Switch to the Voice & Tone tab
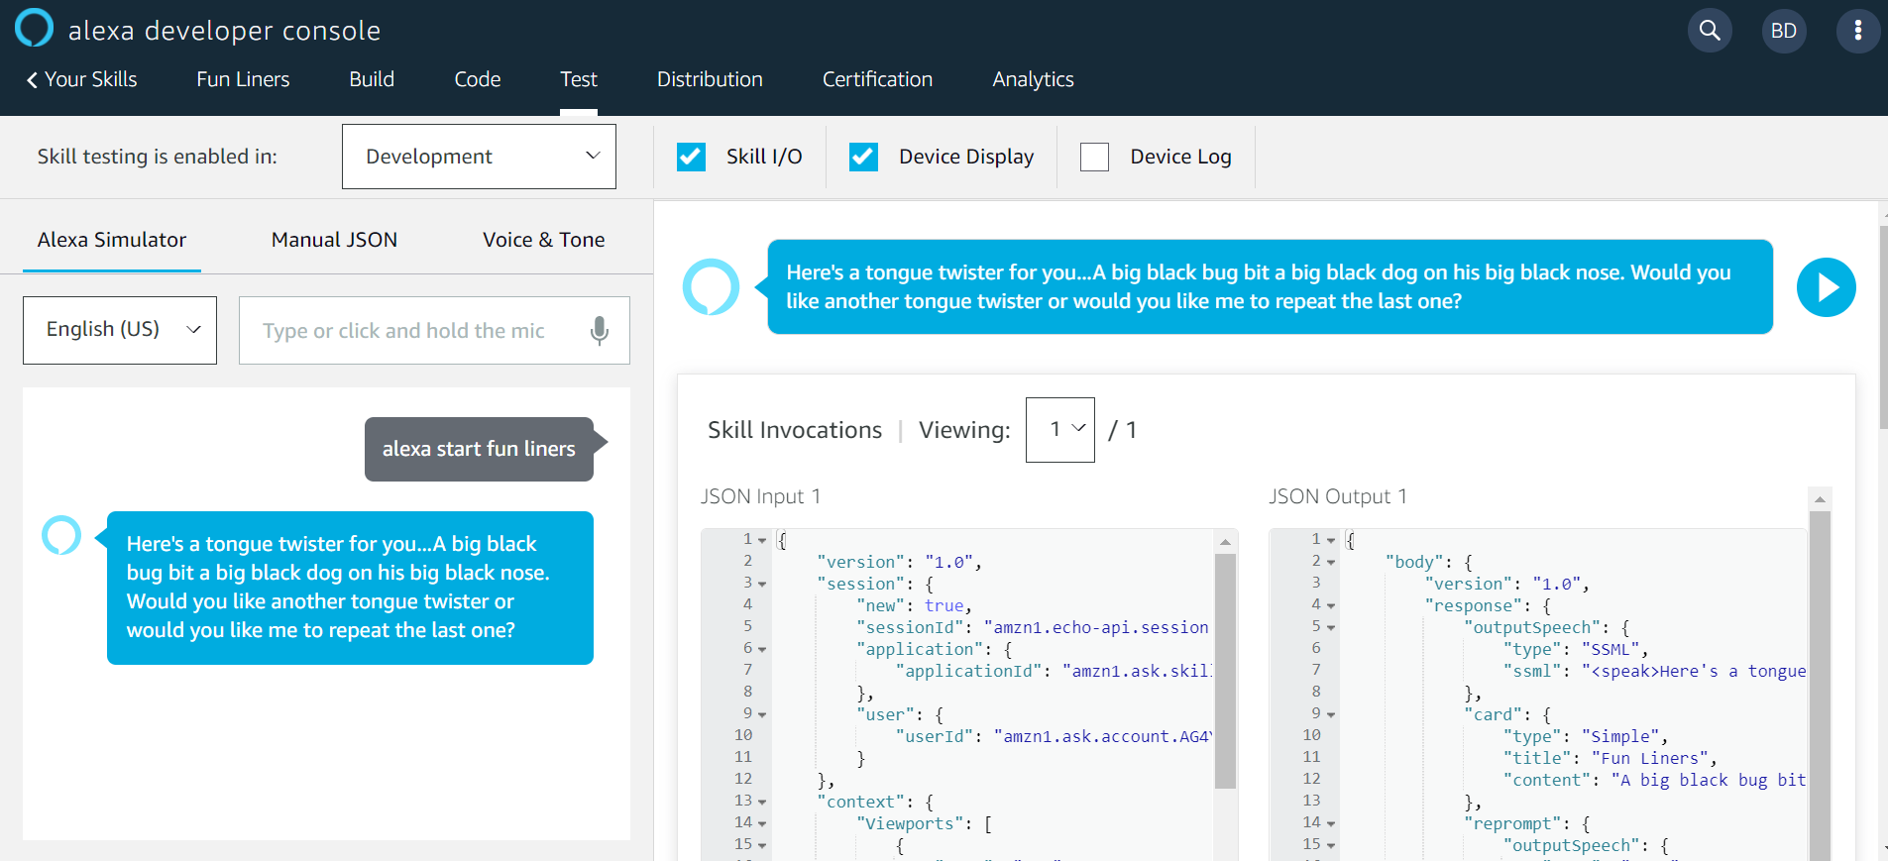Image resolution: width=1888 pixels, height=861 pixels. 543,240
